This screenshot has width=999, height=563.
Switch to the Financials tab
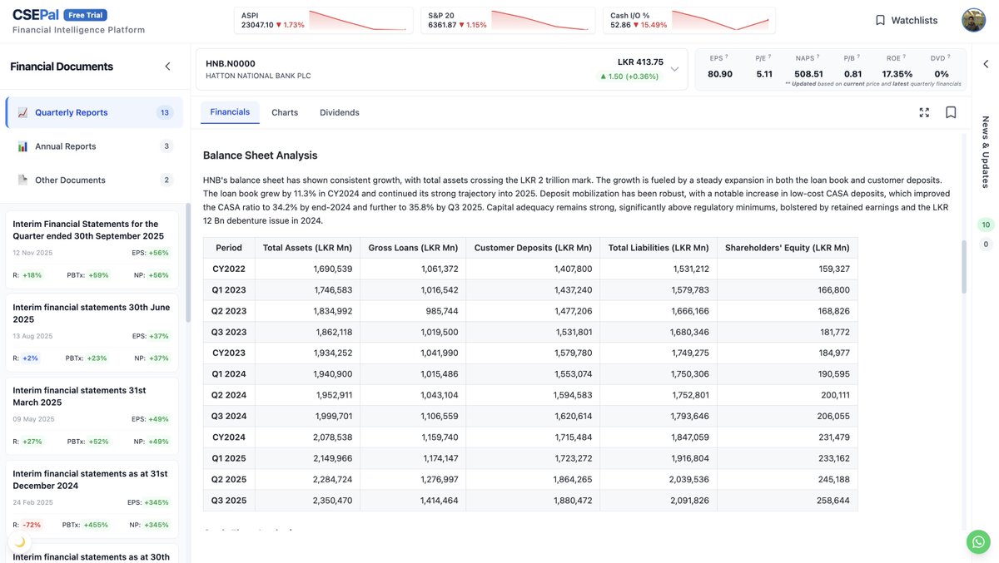click(230, 112)
